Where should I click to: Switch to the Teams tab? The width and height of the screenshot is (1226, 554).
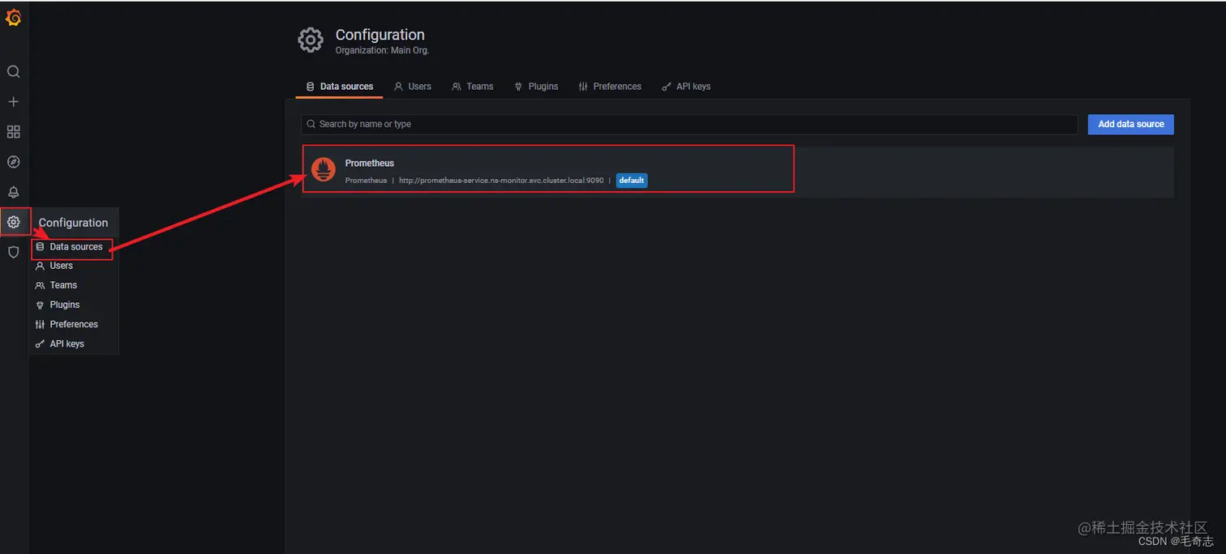472,87
